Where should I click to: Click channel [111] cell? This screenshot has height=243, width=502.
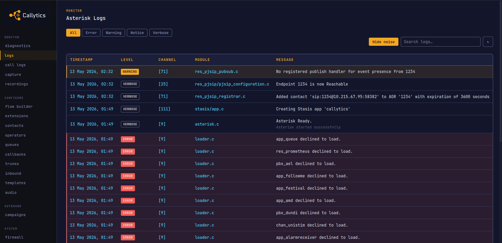pyautogui.click(x=164, y=109)
